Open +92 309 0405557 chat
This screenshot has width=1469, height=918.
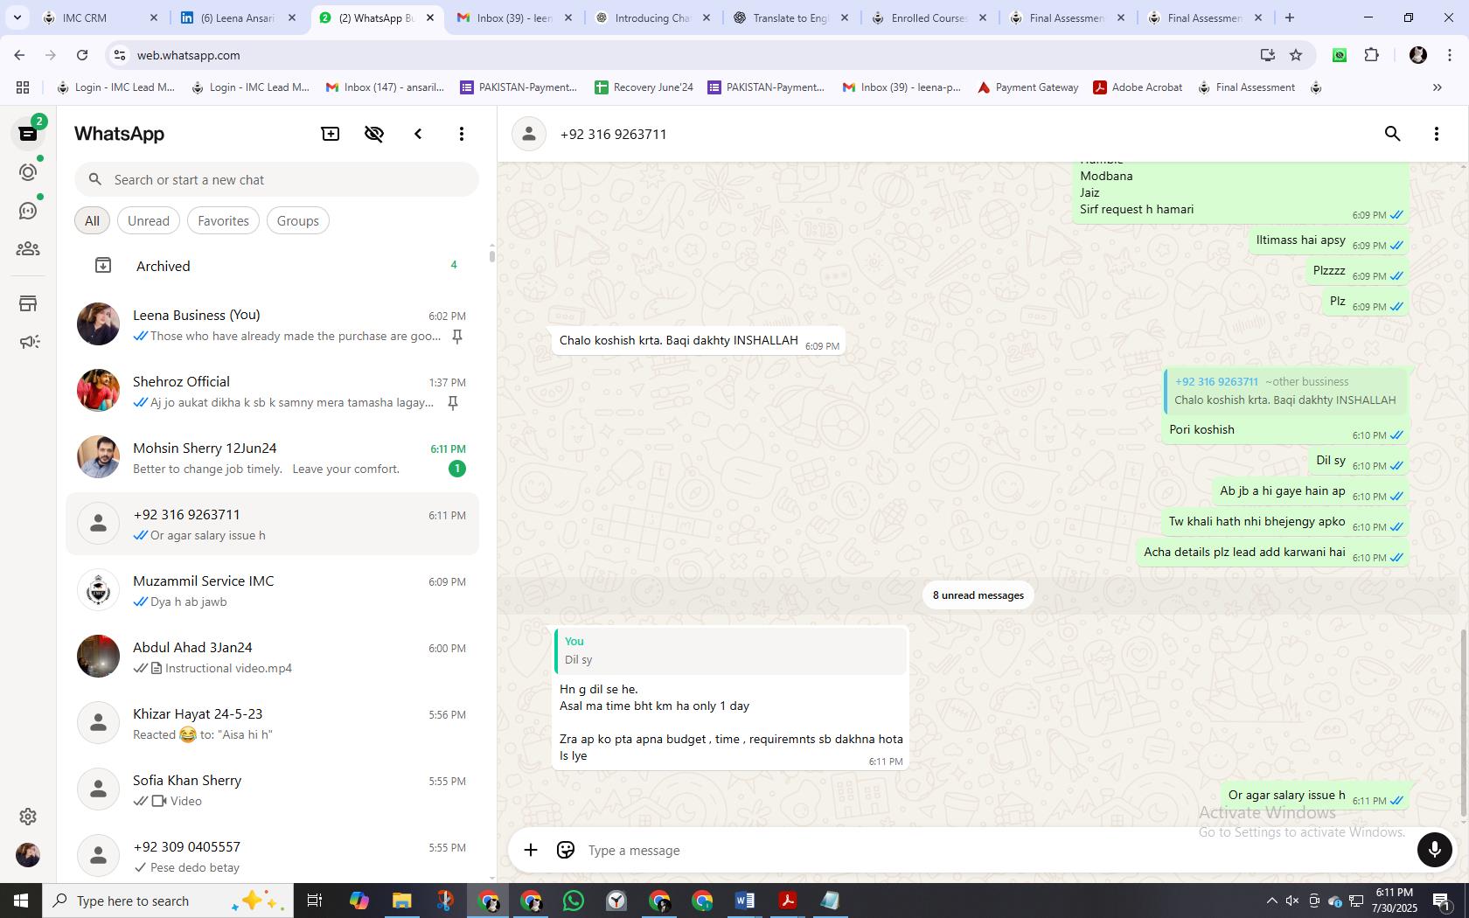pyautogui.click(x=273, y=856)
